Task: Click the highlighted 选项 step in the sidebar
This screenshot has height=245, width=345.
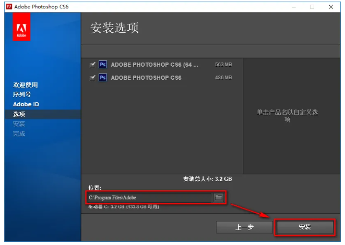Action: [19, 114]
